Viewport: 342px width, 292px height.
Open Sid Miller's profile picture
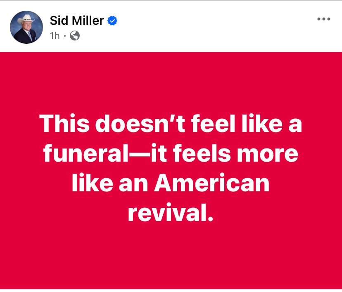26,27
